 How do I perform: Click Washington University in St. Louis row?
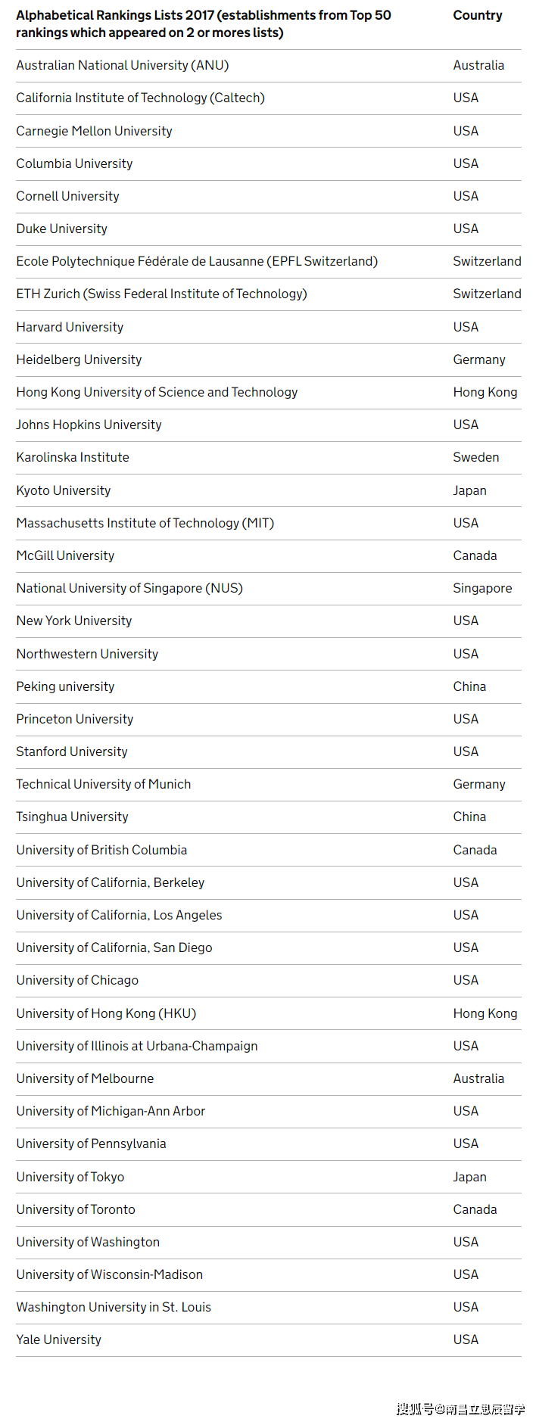click(x=114, y=1308)
